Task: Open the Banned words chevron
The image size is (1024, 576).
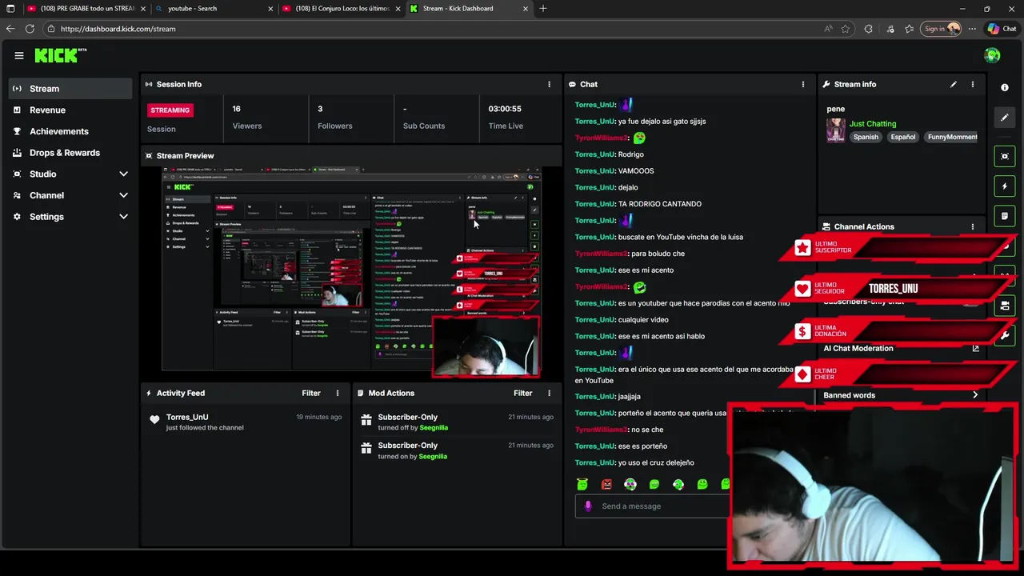Action: pos(975,395)
